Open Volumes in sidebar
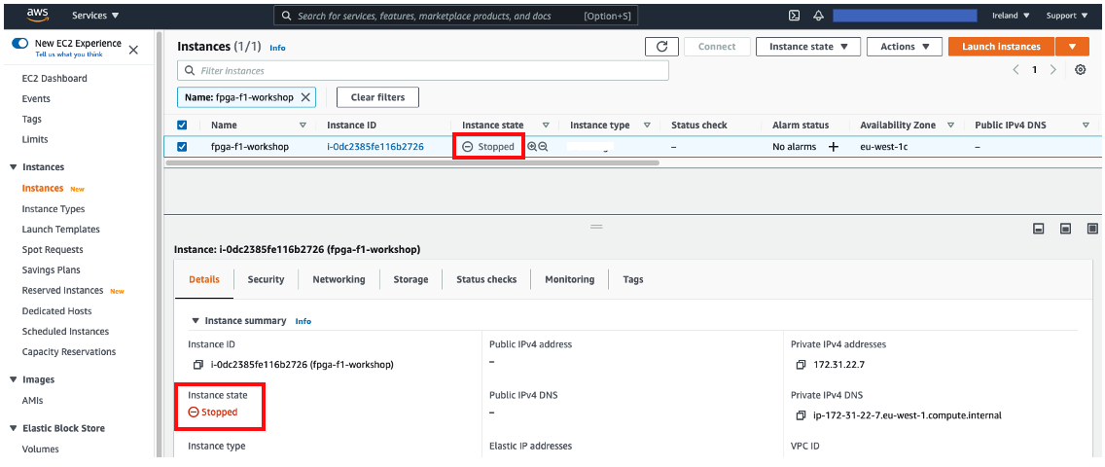This screenshot has height=467, width=1105. tap(40, 449)
